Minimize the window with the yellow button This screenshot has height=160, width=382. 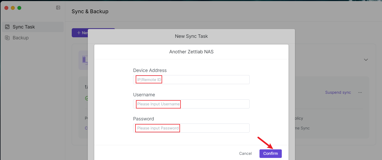point(13,8)
